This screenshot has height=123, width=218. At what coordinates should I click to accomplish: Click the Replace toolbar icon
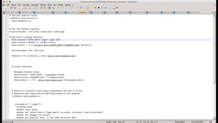(x=53, y=8)
